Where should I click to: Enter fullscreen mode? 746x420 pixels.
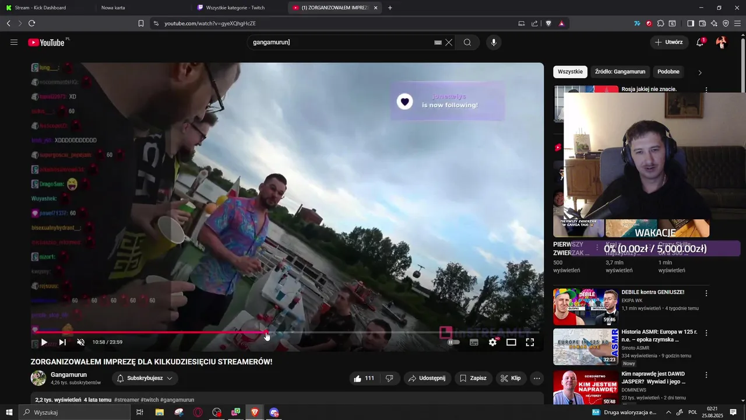coord(530,342)
